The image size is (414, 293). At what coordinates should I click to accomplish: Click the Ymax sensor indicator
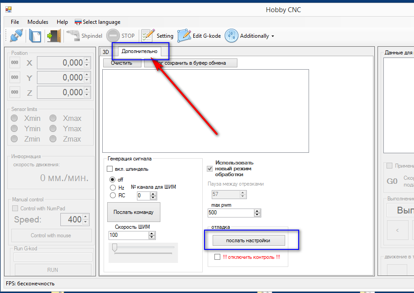[53, 129]
